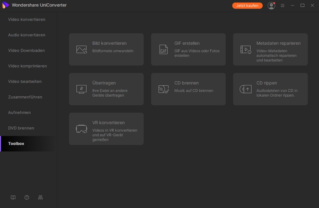The image size is (319, 208).
Task: Open the user account profile icon
Action: coord(271,6)
